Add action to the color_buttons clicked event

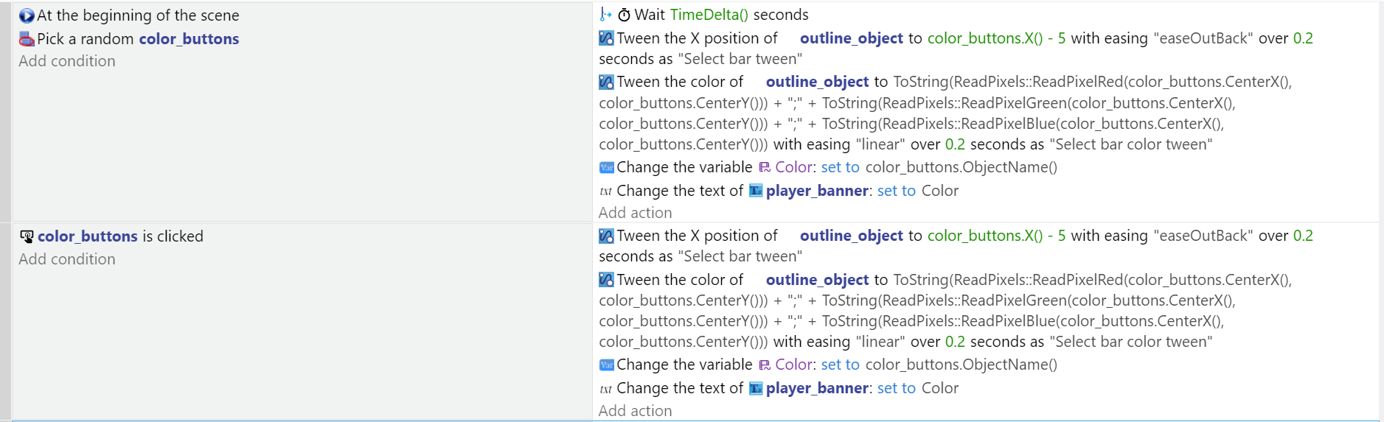pos(635,411)
